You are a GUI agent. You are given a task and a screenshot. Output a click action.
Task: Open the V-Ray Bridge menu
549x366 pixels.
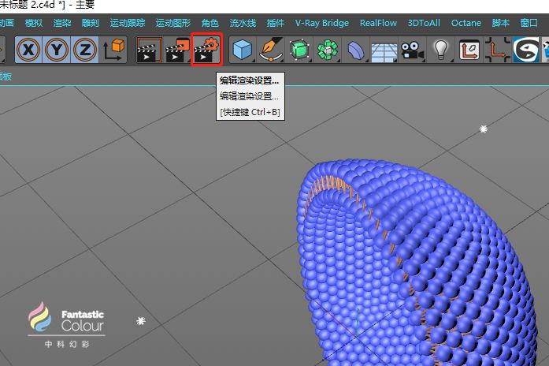point(321,23)
